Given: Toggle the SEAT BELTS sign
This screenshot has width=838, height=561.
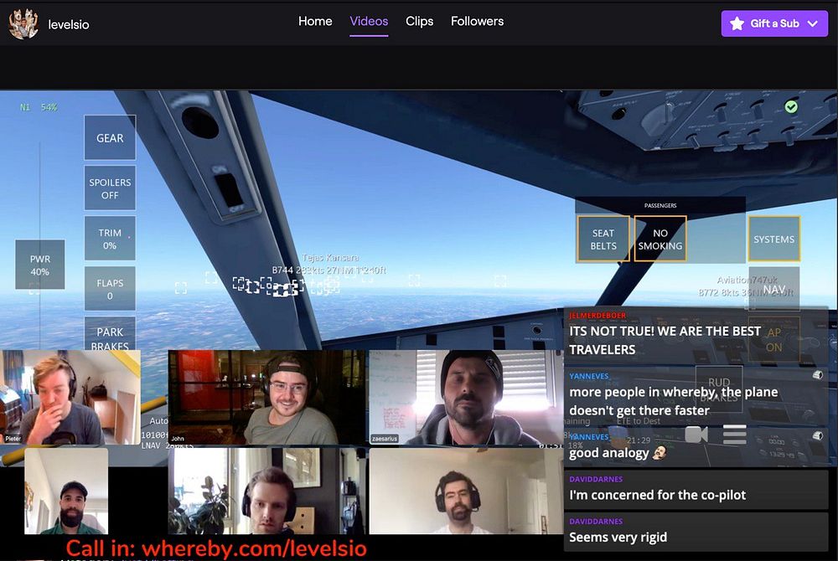Looking at the screenshot, I should click(x=603, y=239).
